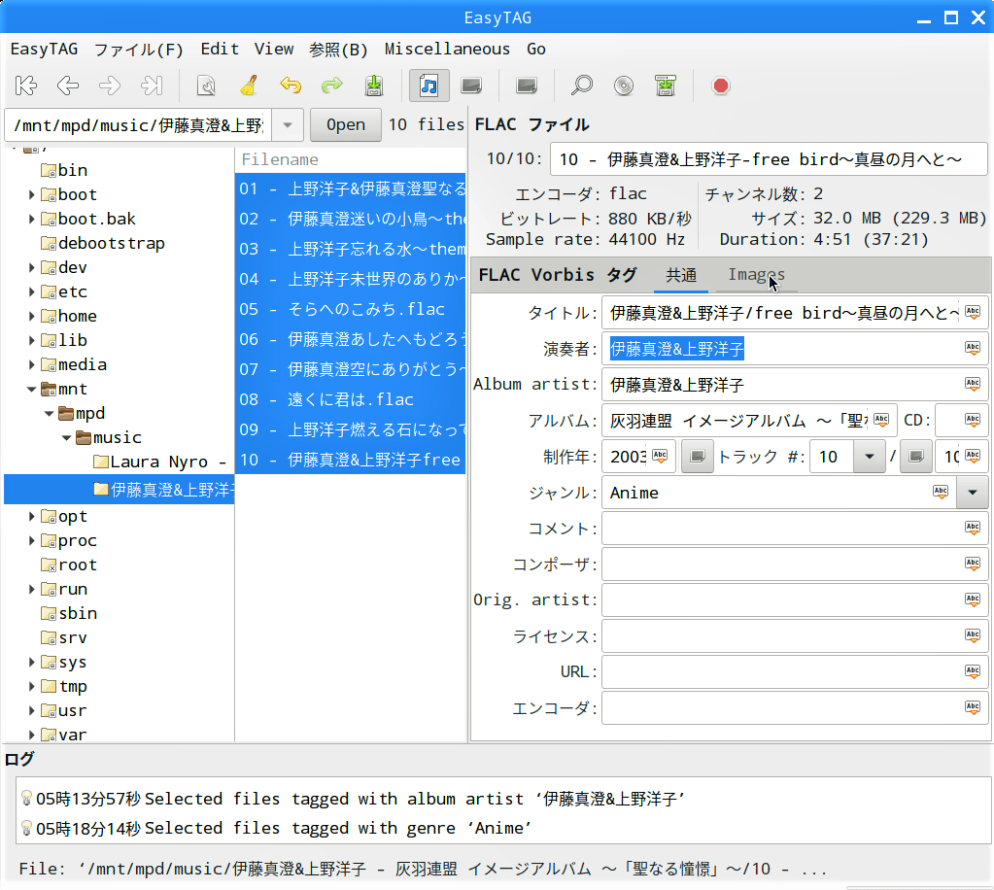
Task: Switch to the Images tab
Action: click(756, 274)
